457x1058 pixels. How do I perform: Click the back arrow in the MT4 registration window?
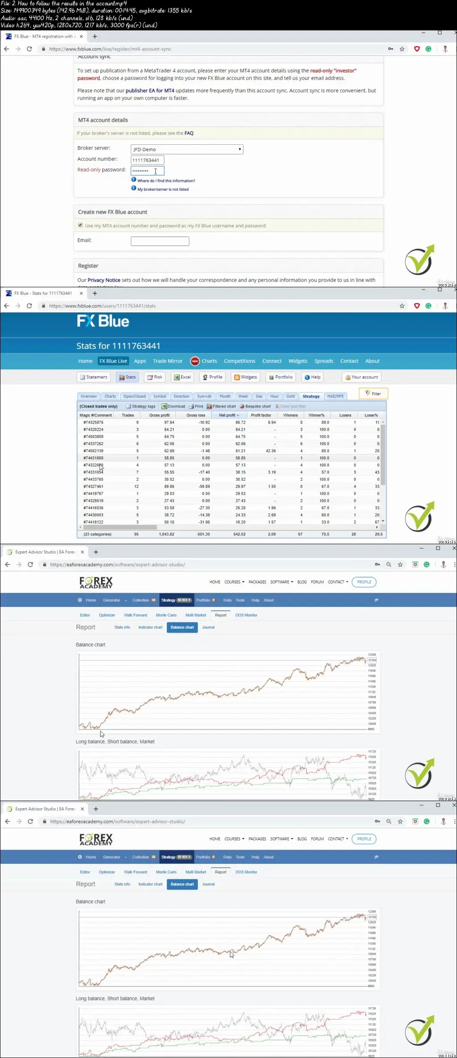(x=6, y=49)
